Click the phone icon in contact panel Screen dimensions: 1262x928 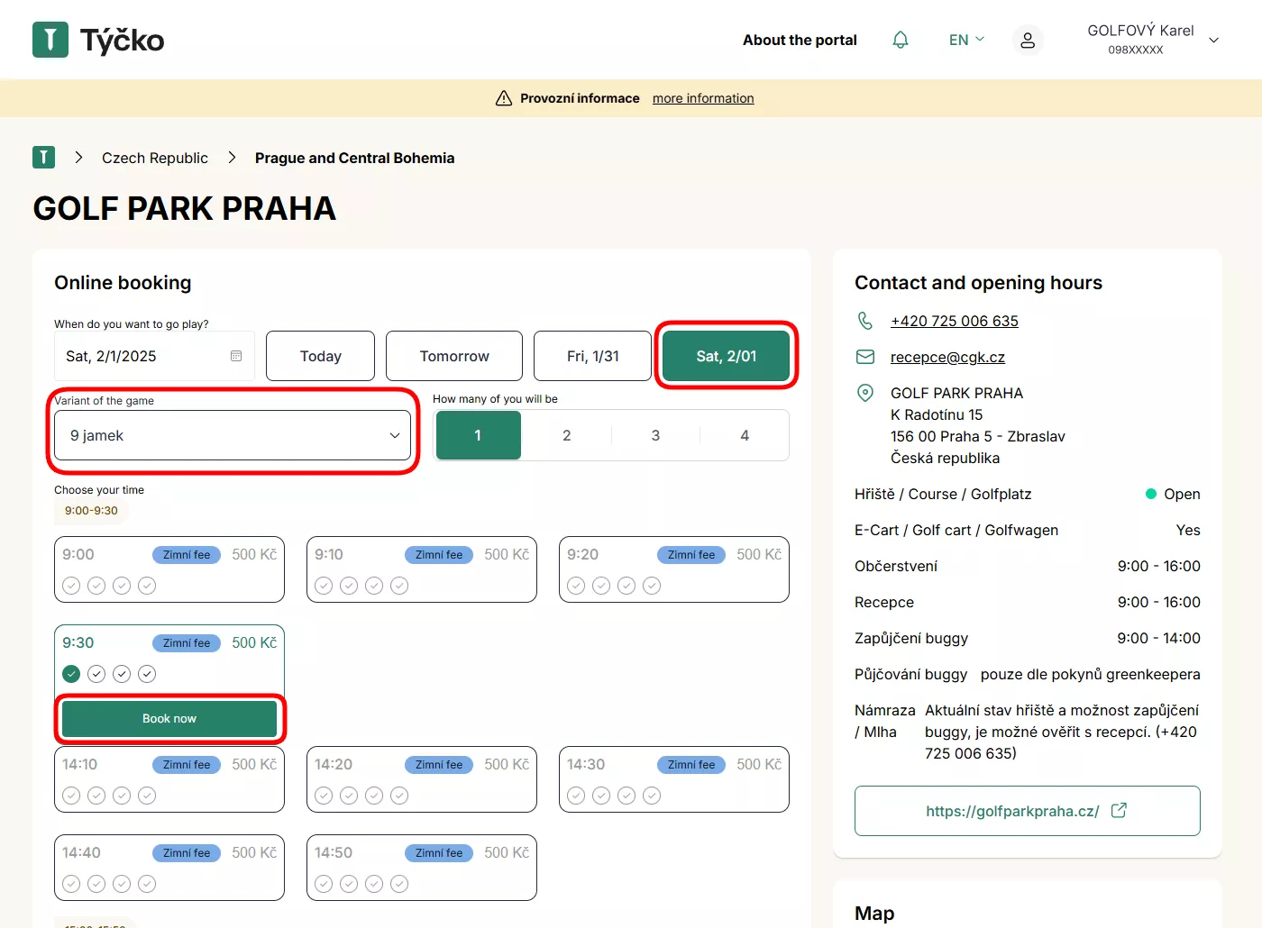click(x=865, y=321)
